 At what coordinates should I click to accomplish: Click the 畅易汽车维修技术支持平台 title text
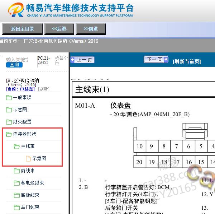pyautogui.click(x=80, y=8)
